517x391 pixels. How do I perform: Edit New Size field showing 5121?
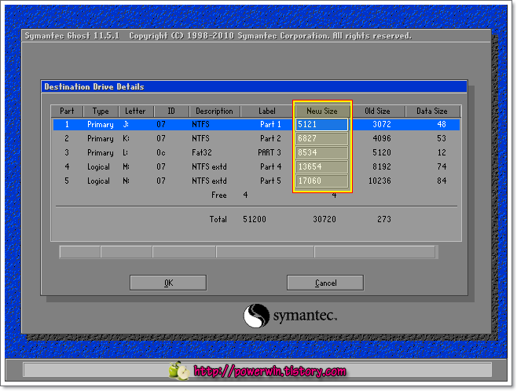click(x=321, y=124)
